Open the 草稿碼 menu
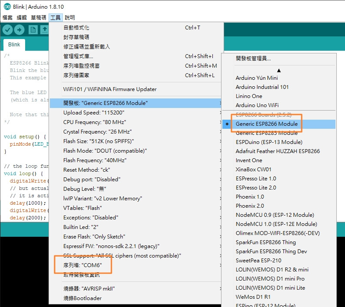345x307 pixels. coord(39,17)
